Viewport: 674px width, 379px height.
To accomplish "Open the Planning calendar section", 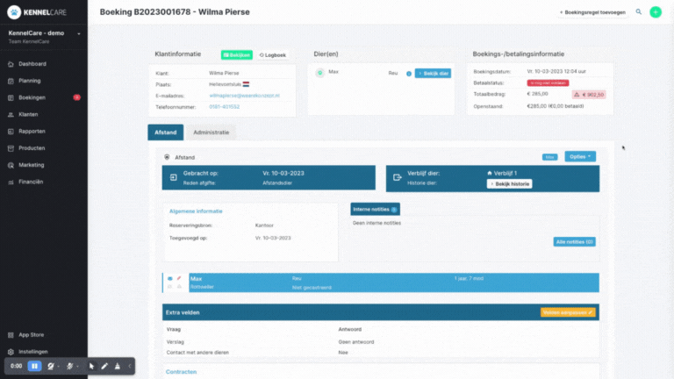I will tap(29, 81).
